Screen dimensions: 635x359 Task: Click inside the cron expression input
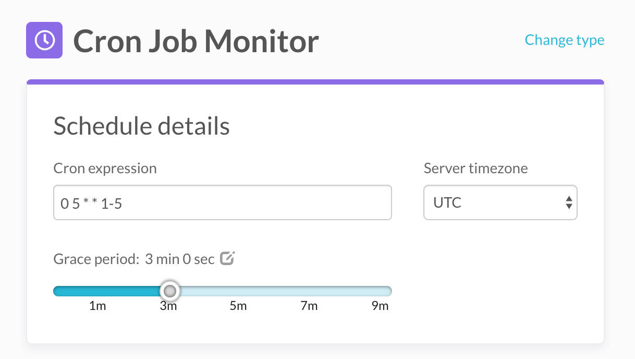[x=223, y=202]
